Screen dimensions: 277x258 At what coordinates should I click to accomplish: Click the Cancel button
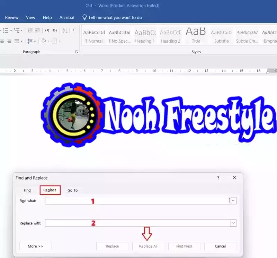[220, 246]
